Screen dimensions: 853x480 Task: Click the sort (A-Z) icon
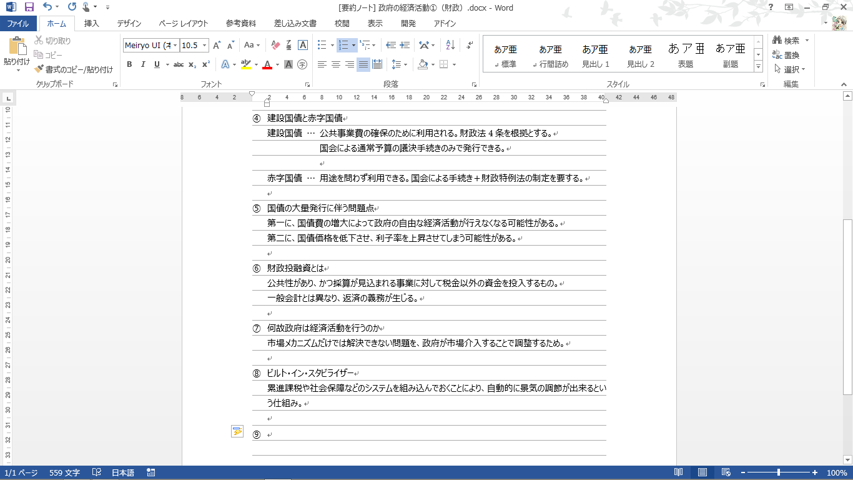(450, 45)
